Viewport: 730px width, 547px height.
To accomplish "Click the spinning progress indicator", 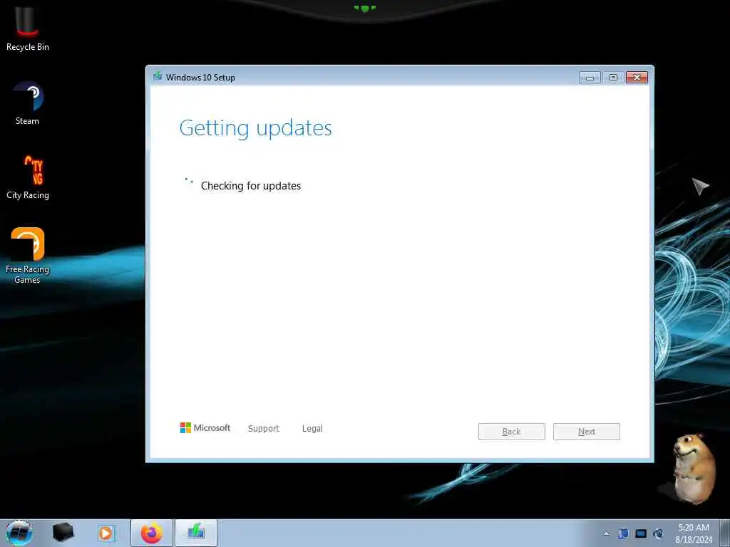I will (x=188, y=182).
